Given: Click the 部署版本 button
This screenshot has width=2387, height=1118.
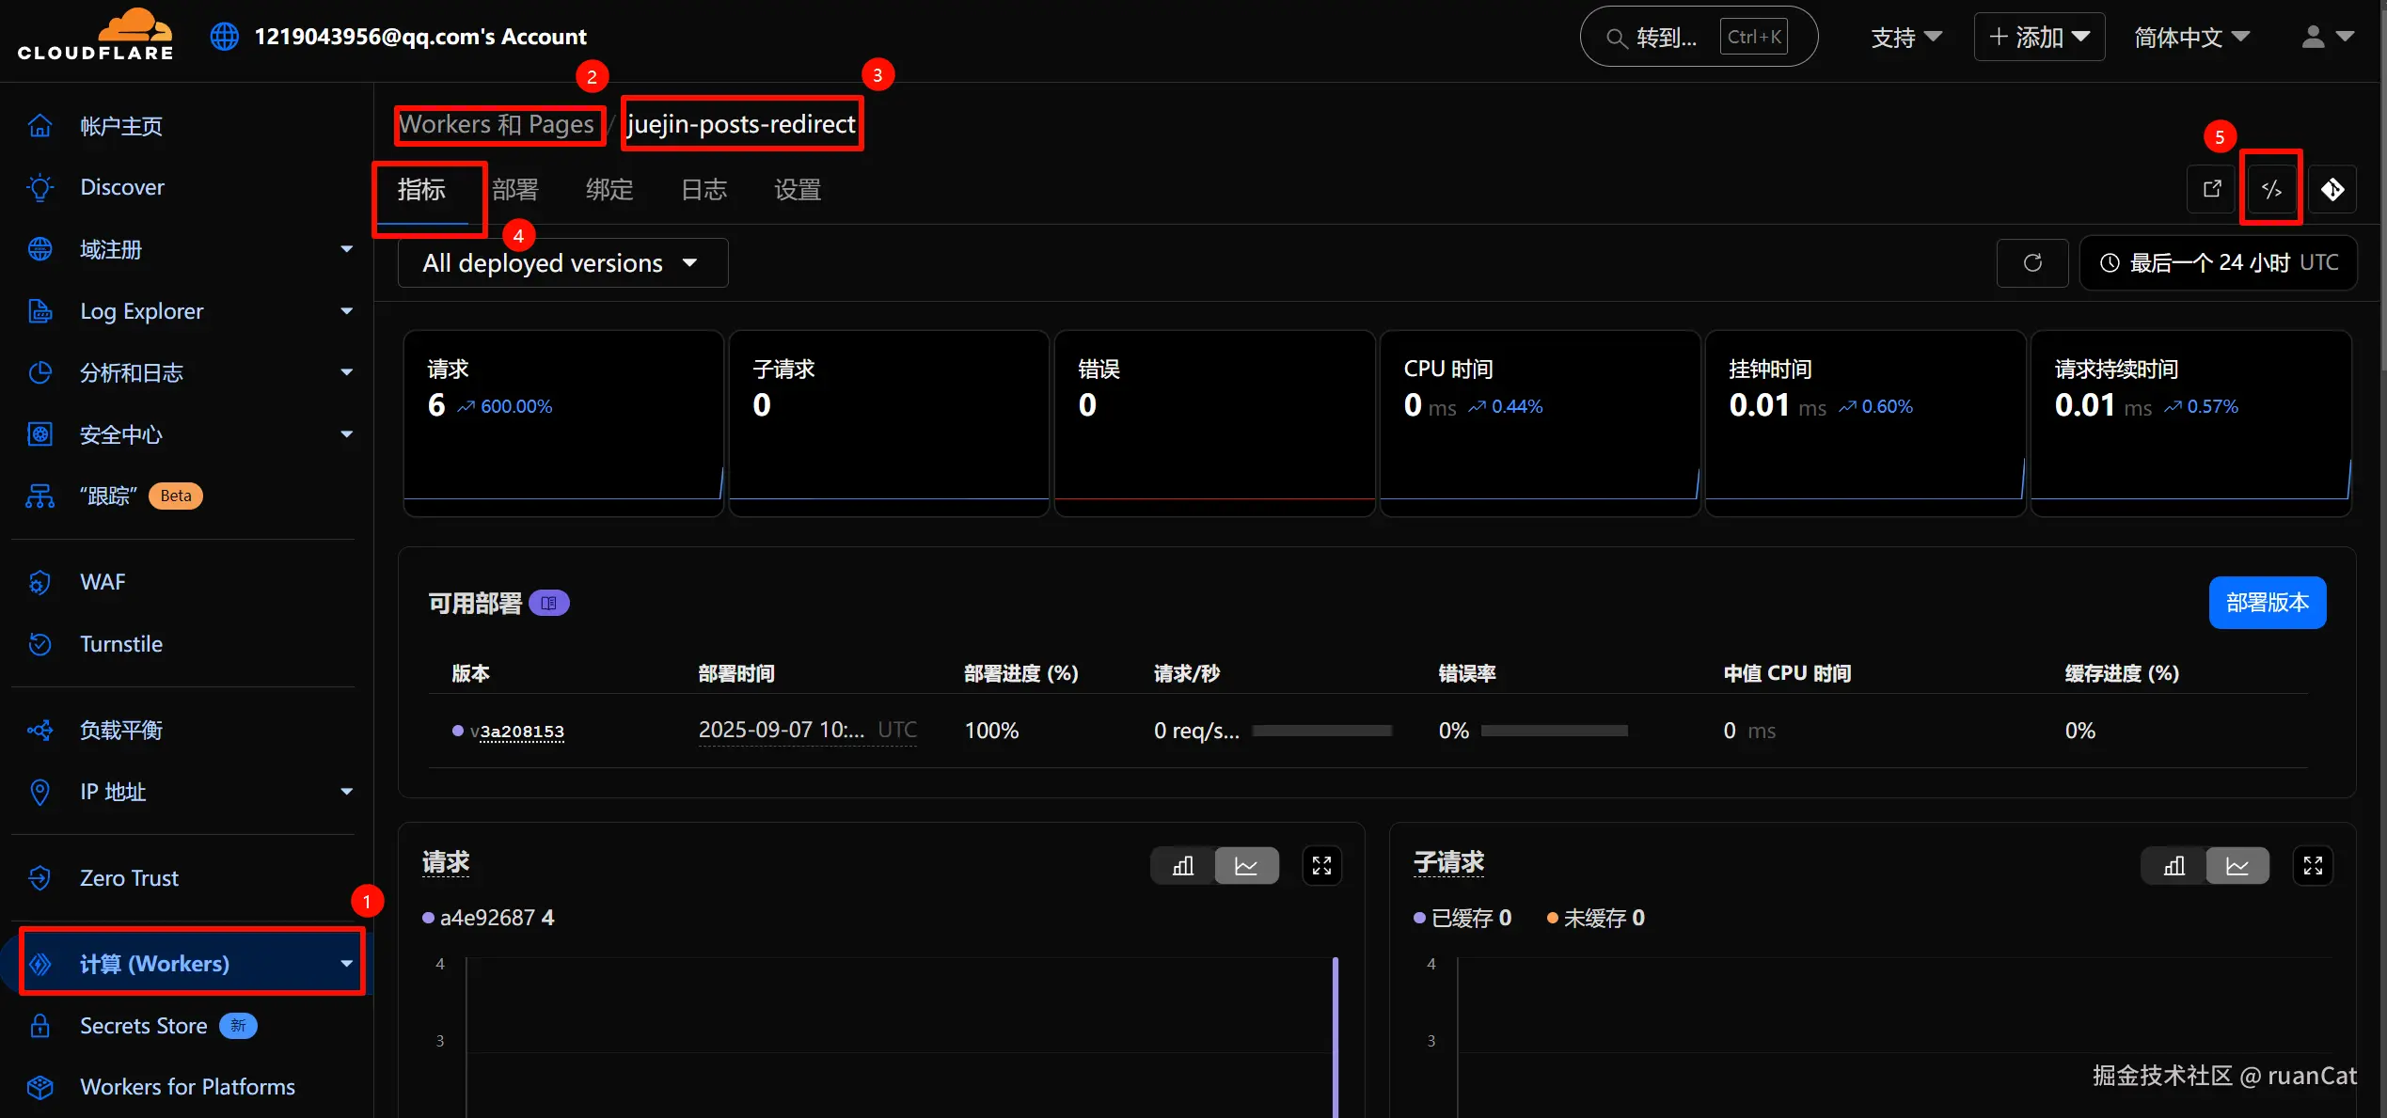Looking at the screenshot, I should (2267, 603).
